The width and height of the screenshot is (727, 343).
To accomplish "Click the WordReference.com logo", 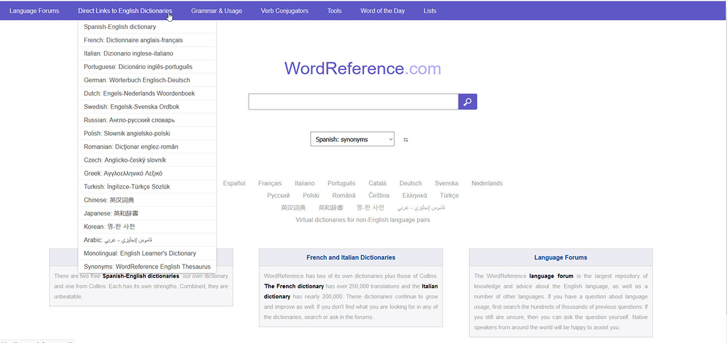I will [x=363, y=68].
